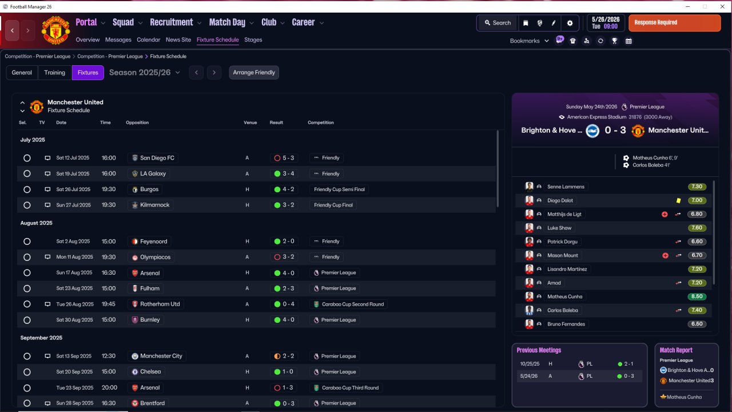Click the TV icon on the Manchester City row

pos(47,356)
